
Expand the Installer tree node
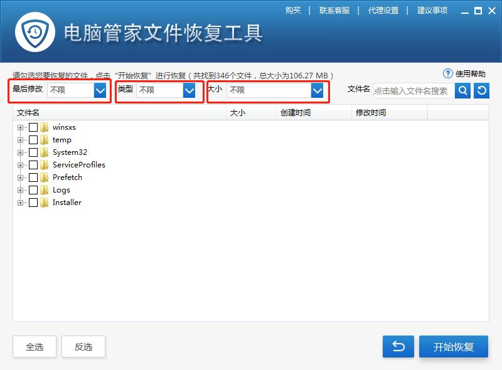click(x=21, y=203)
